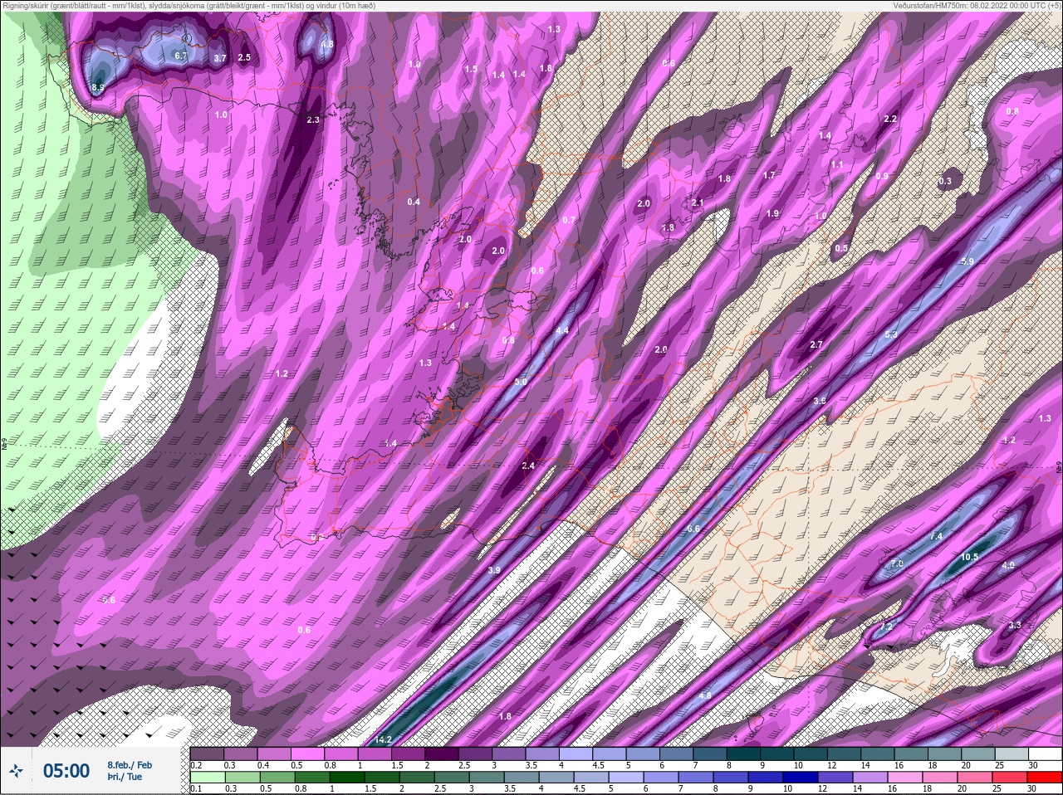Click the 10.5 precipitation value on map
Viewport: 1063px width, 795px height.
969,557
